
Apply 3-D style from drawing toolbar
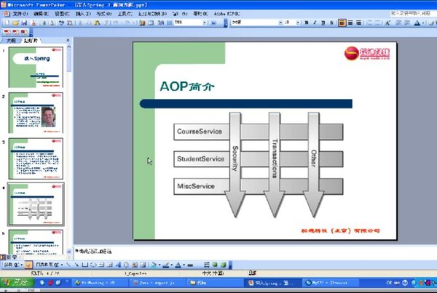click(223, 265)
